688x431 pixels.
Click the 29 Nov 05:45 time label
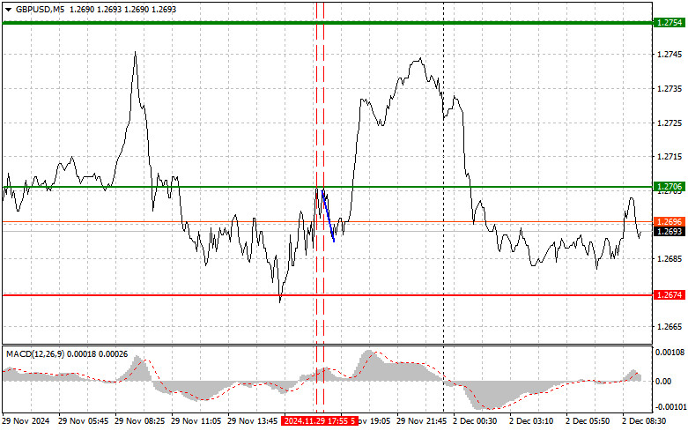tap(84, 421)
